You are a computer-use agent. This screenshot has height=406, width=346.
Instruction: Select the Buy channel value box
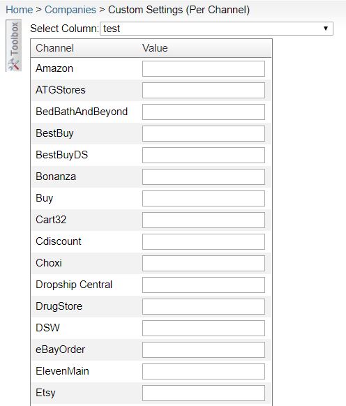[x=204, y=198]
